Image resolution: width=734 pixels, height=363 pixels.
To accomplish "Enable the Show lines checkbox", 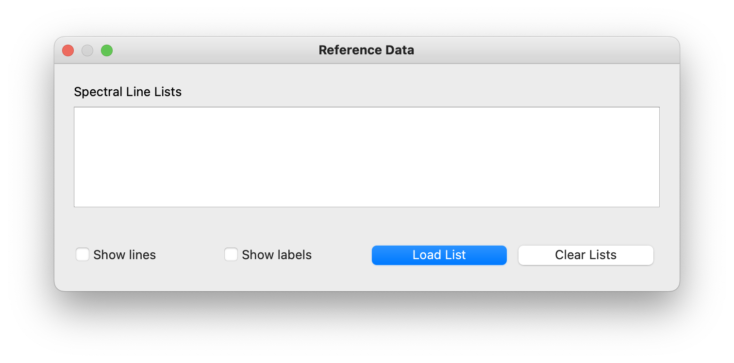I will point(83,255).
